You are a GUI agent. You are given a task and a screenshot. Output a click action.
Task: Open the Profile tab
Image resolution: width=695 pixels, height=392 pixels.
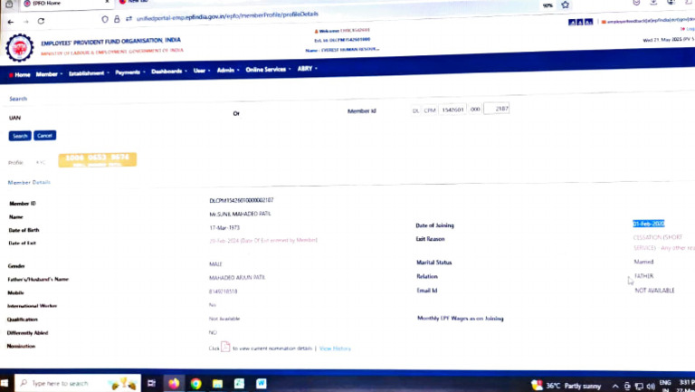pos(15,163)
